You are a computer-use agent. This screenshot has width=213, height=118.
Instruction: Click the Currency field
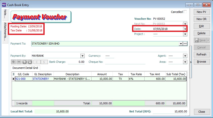[110, 56]
